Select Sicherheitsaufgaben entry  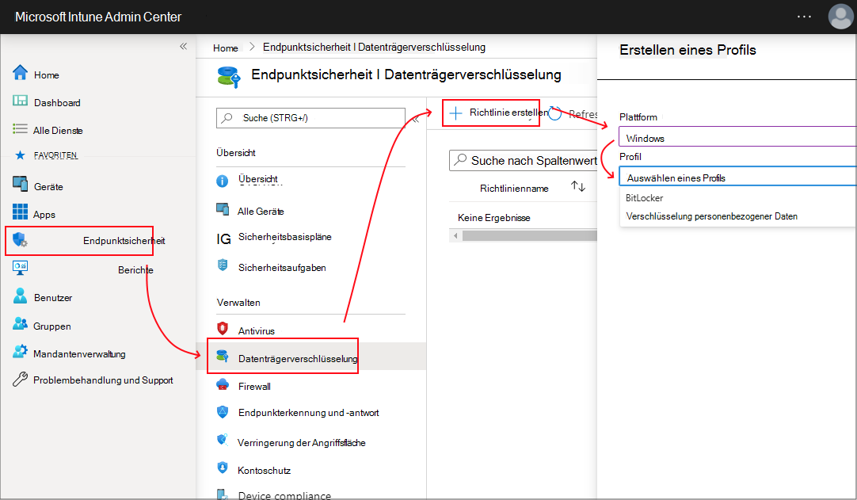pos(282,268)
